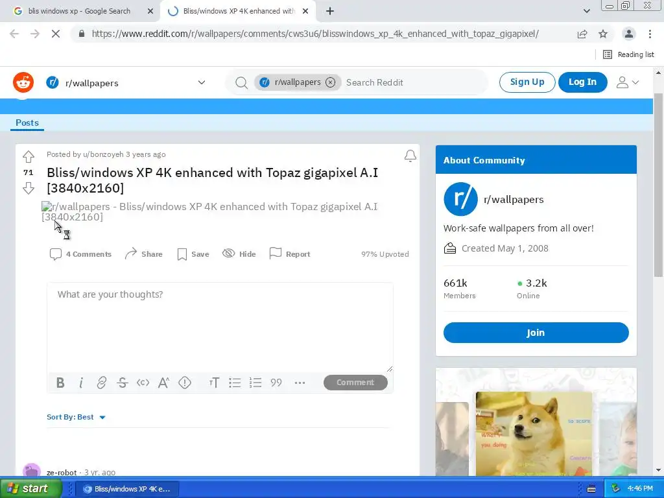664x498 pixels.
Task: Click the network icon in system tray
Action: (616, 489)
